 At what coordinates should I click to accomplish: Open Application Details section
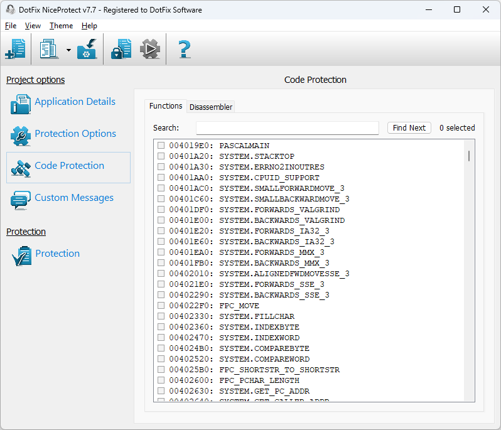(x=75, y=102)
